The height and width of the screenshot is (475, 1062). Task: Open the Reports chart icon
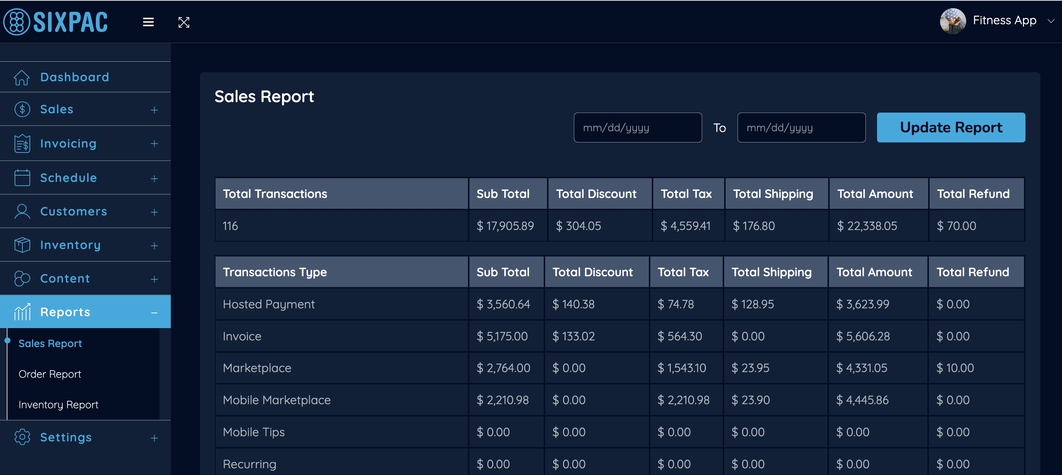[22, 312]
